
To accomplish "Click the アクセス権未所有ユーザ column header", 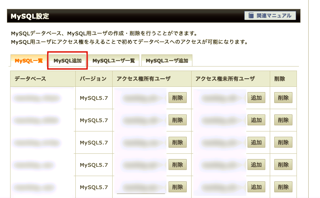I will [230, 79].
